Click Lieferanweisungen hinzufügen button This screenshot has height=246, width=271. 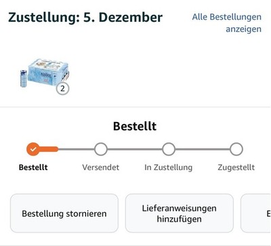[x=180, y=213]
